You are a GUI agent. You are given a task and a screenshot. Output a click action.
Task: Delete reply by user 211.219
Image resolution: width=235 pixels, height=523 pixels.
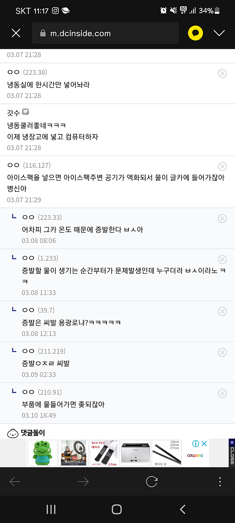tap(222, 352)
